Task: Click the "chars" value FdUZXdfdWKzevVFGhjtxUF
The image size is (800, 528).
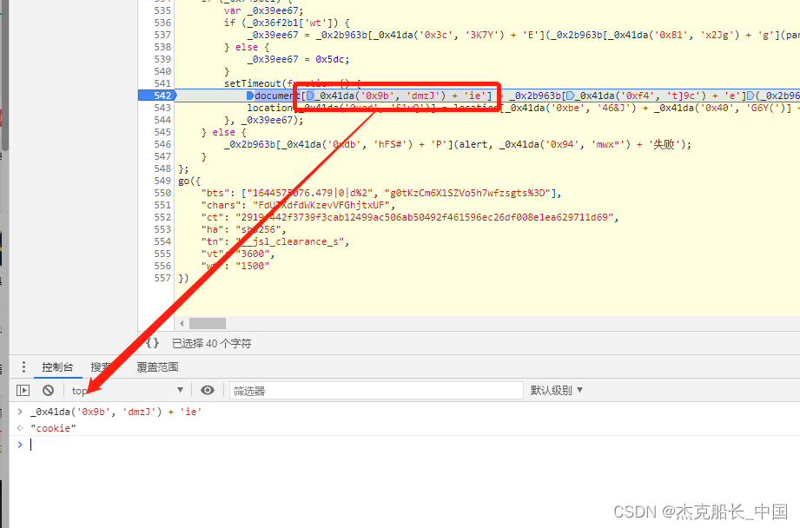Action: click(323, 205)
